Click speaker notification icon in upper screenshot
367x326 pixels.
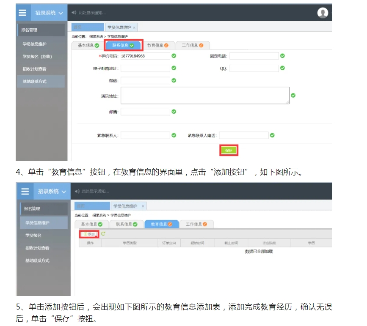73,13
